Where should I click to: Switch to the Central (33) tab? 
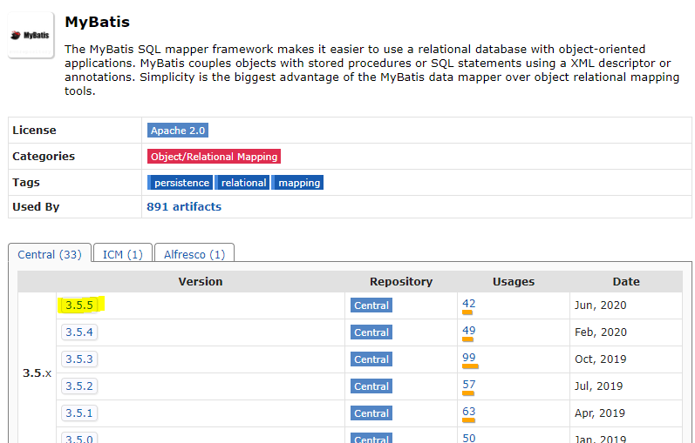(50, 254)
